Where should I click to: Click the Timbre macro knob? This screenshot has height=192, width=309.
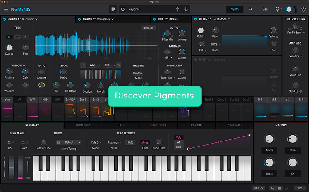[x=269, y=139]
